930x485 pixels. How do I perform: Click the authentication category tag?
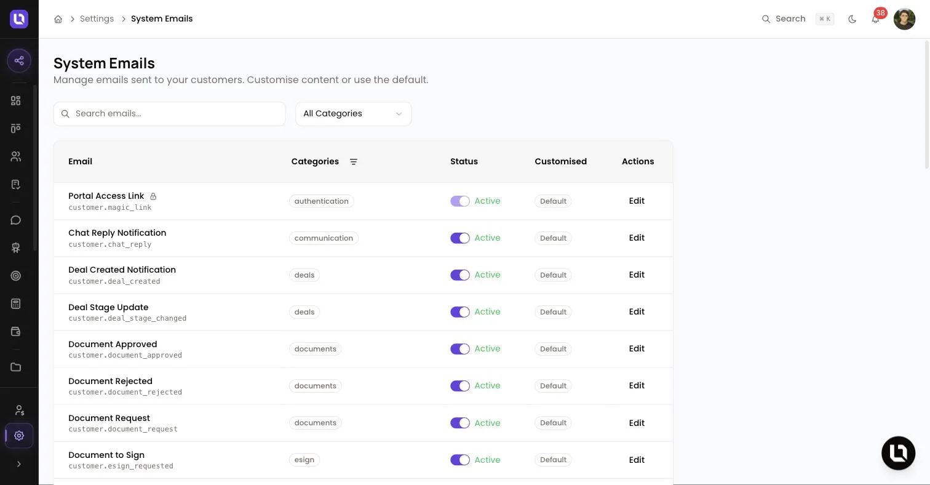coord(322,201)
